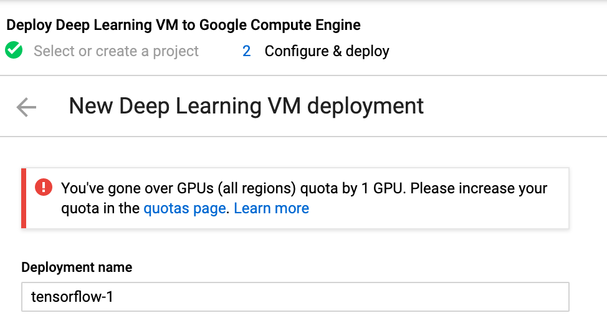Image resolution: width=607 pixels, height=328 pixels.
Task: Click the tensorflow-1 text in the field
Action: 72,297
